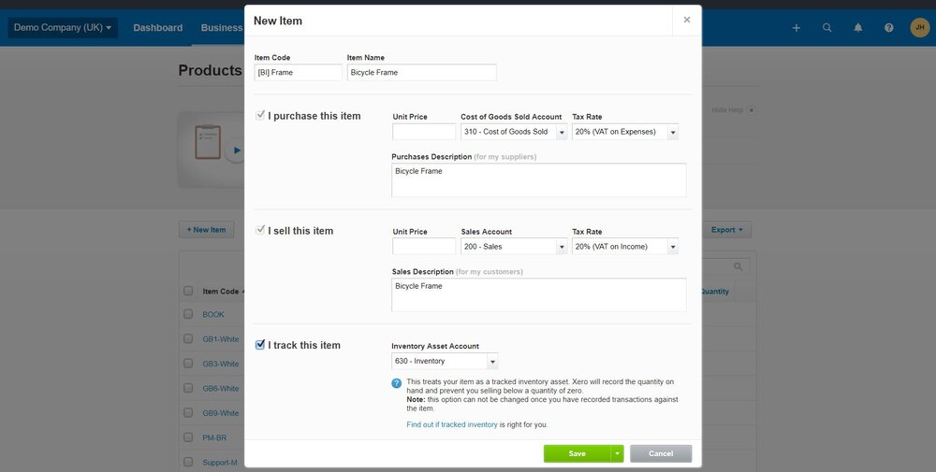Check the PM-BR row checkbox
936x472 pixels.
(188, 437)
